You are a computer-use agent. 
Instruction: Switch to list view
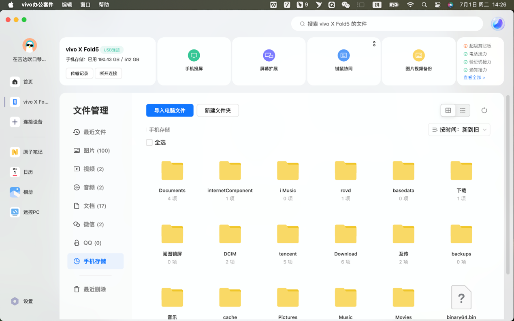tap(463, 111)
